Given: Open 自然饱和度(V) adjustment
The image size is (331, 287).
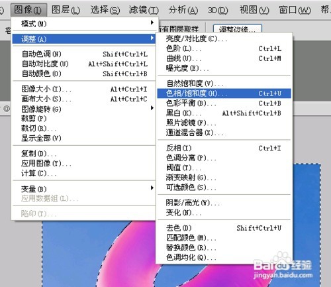Looking at the screenshot, I should tap(224, 84).
